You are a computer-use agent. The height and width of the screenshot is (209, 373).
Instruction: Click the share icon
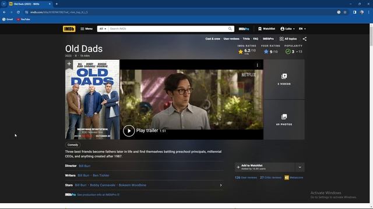point(304,39)
